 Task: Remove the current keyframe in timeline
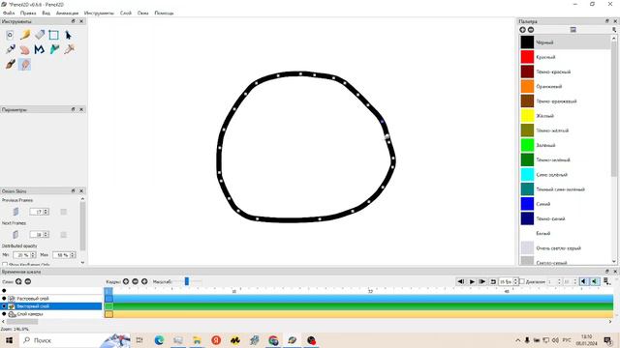point(136,281)
